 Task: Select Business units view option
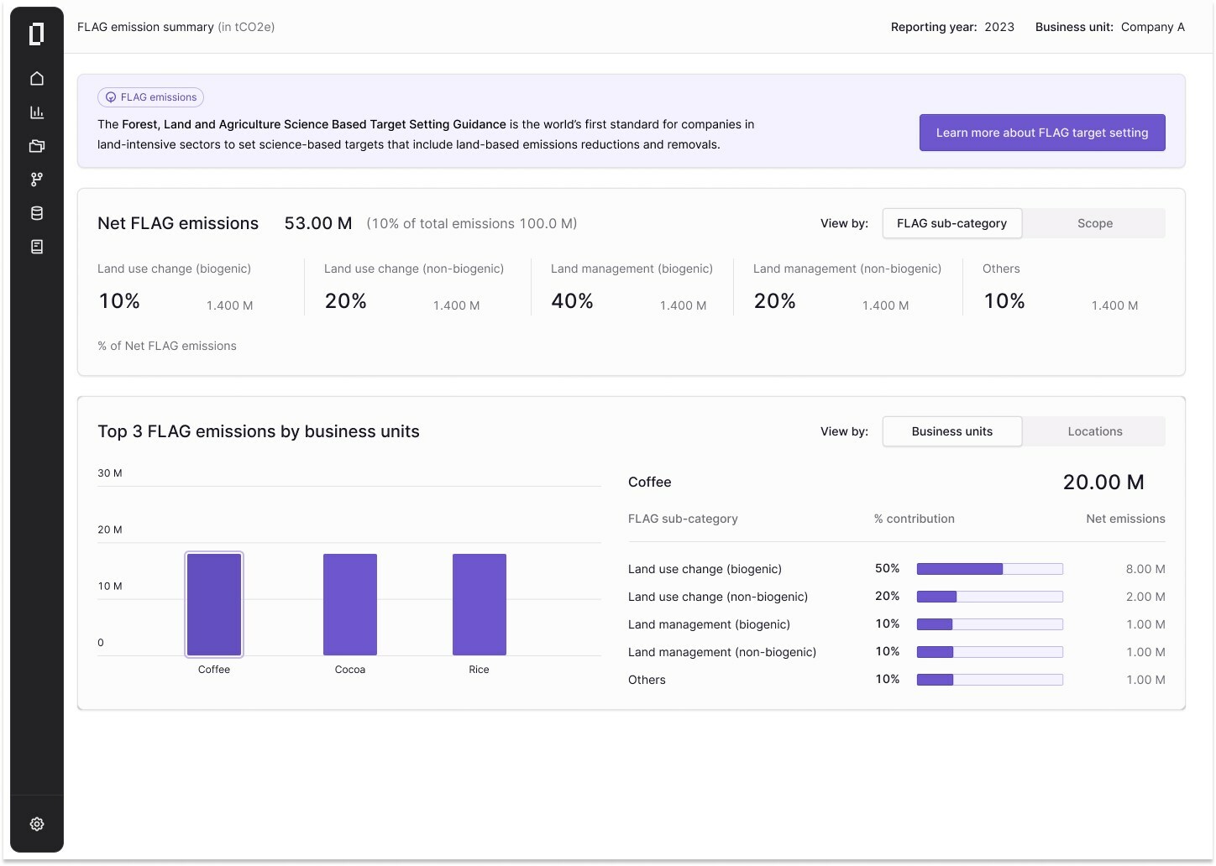point(951,431)
